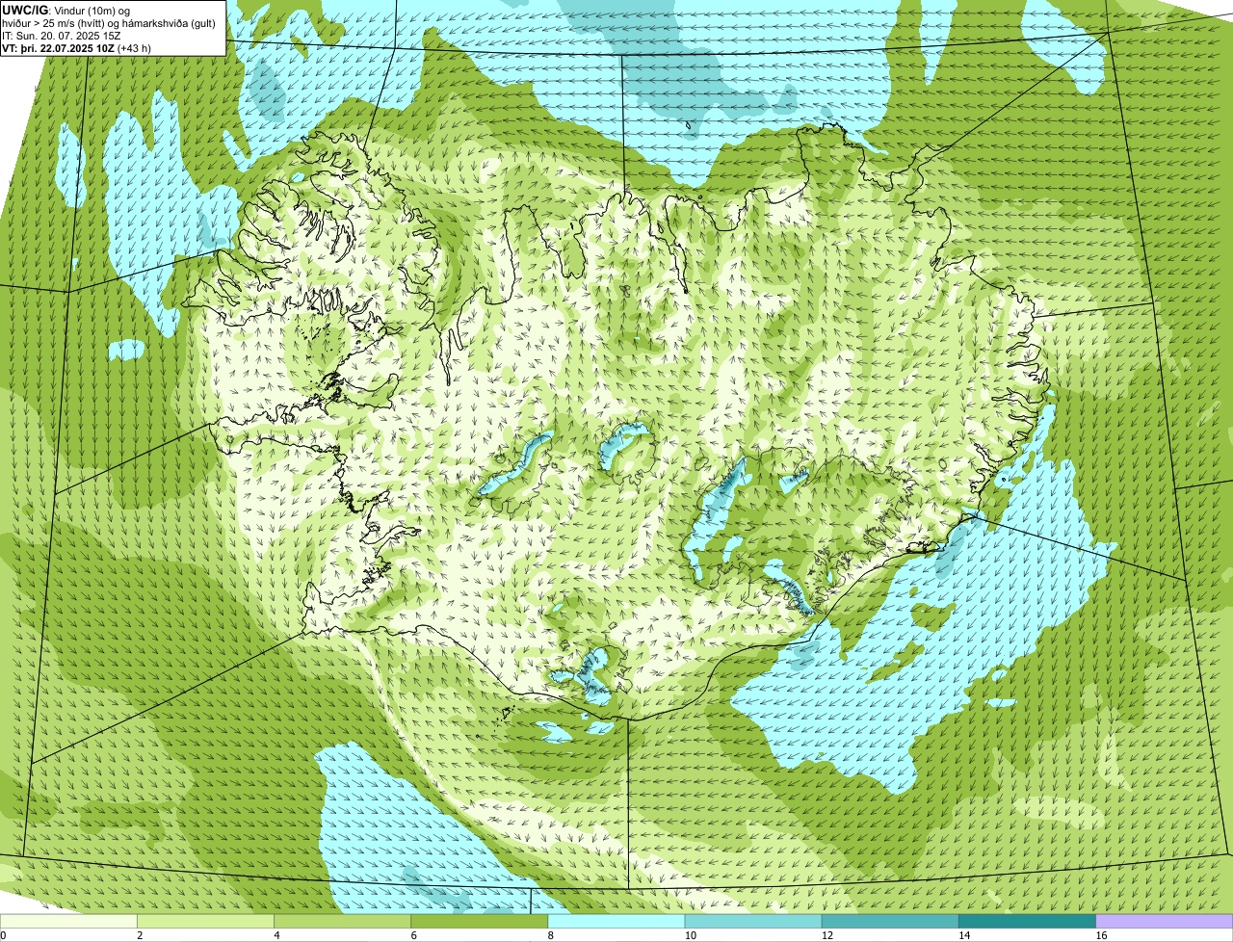1233x942 pixels.
Task: Click the legend scale label "6"
Action: click(x=414, y=935)
